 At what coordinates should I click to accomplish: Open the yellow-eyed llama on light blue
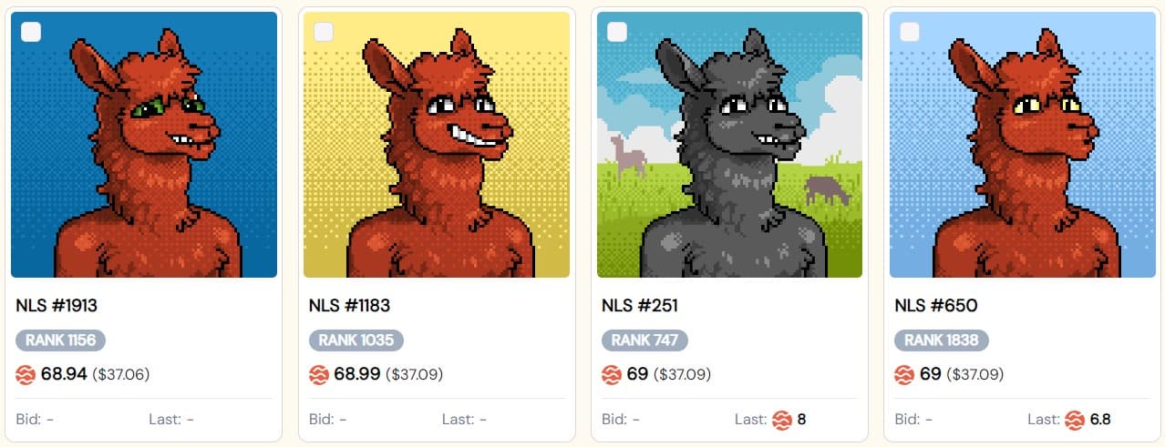pos(1023,145)
